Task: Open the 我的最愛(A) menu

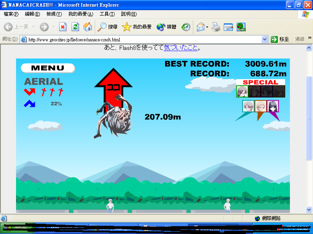Action: [81, 14]
